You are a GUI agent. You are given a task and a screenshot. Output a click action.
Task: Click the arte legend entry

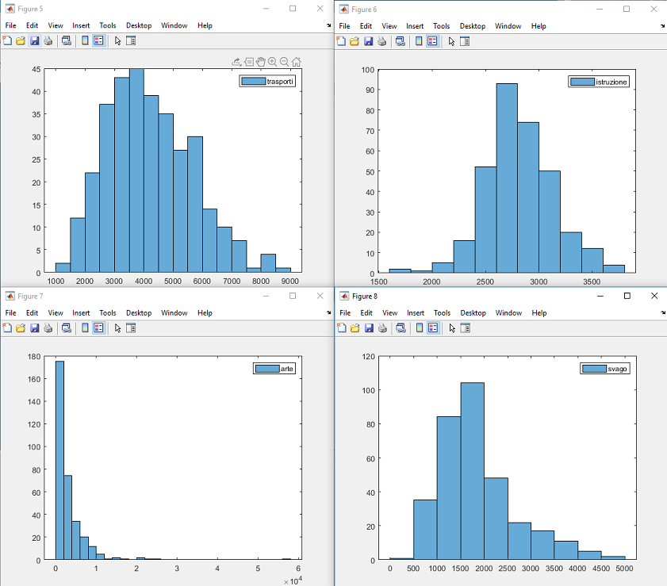pyautogui.click(x=274, y=369)
